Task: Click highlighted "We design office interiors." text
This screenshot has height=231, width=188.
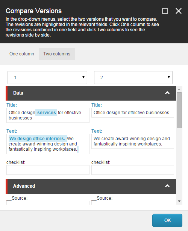Action: click(x=37, y=139)
